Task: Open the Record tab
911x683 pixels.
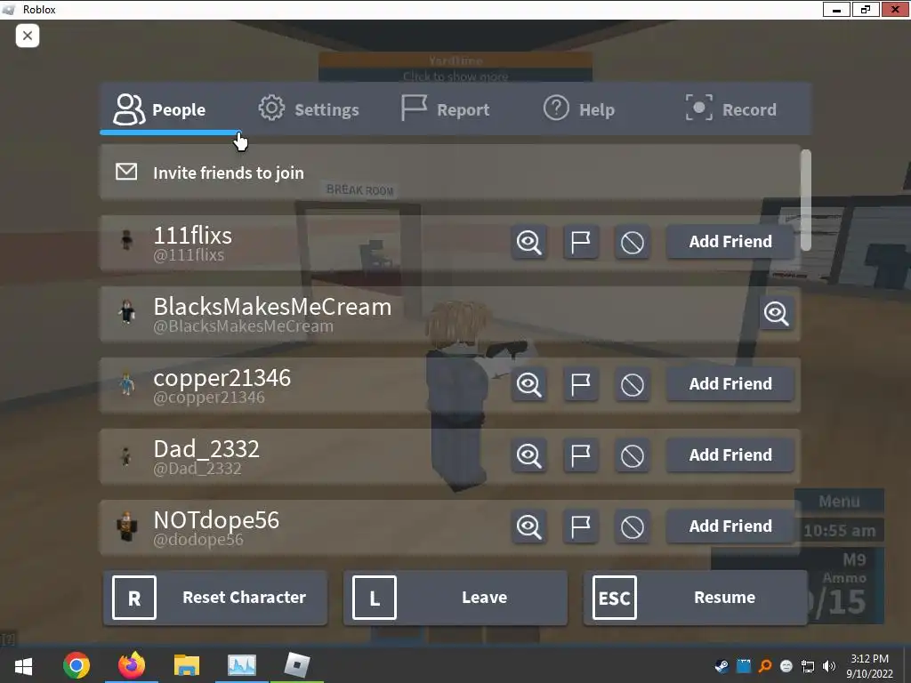Action: point(731,109)
